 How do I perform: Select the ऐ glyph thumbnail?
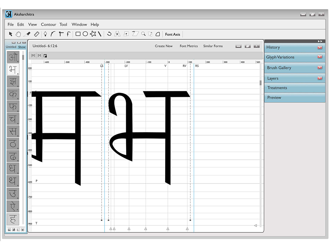pos(13,206)
